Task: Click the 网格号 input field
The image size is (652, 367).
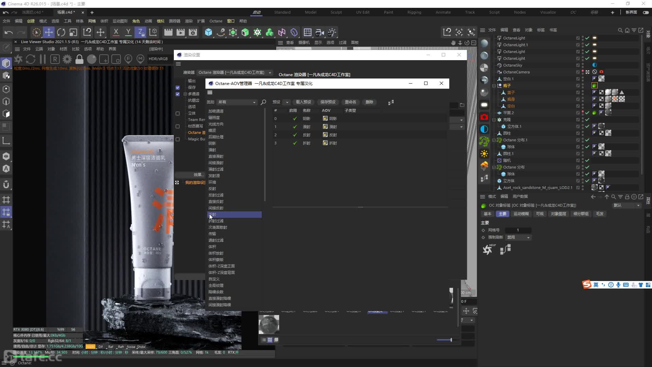Action: coord(518,230)
